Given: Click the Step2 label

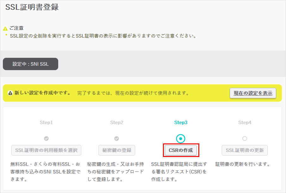Looking at the screenshot, I should 117,123.
